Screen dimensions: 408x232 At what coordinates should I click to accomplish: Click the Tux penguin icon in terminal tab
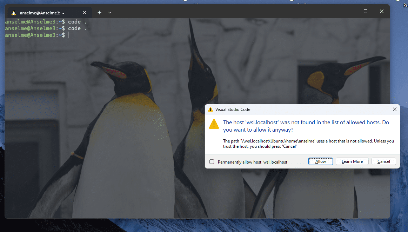(x=14, y=13)
